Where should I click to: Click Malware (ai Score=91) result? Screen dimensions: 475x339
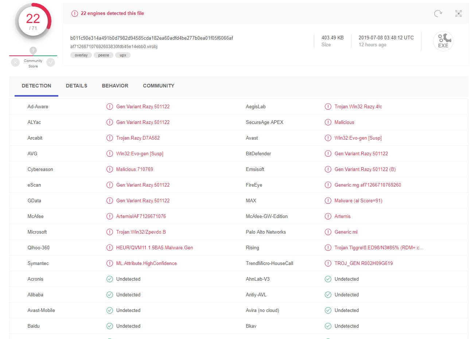[x=358, y=200]
